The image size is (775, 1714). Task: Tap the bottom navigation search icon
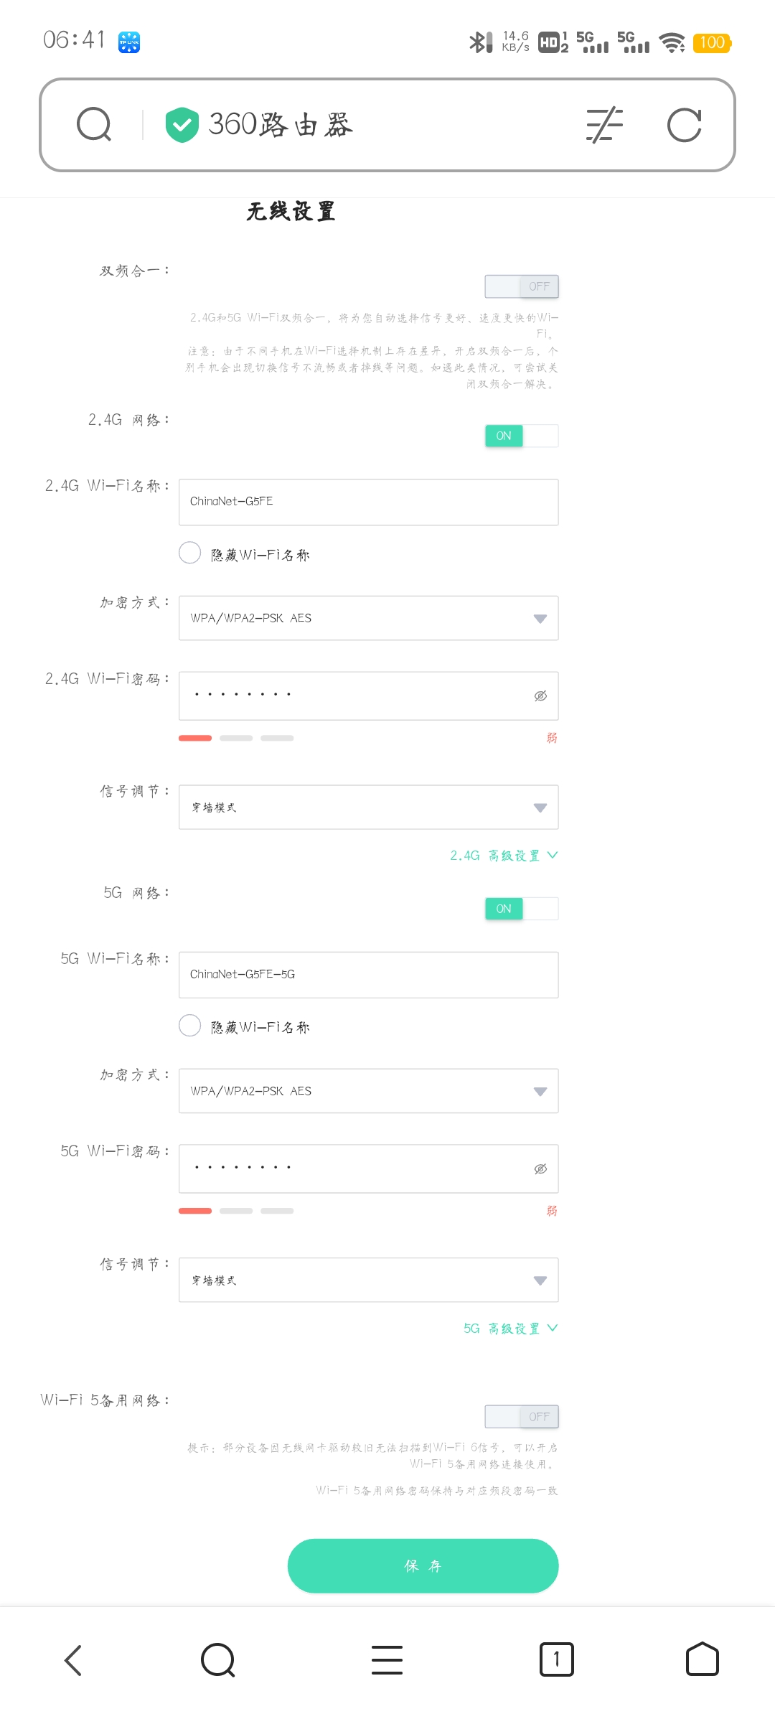pyautogui.click(x=218, y=1660)
